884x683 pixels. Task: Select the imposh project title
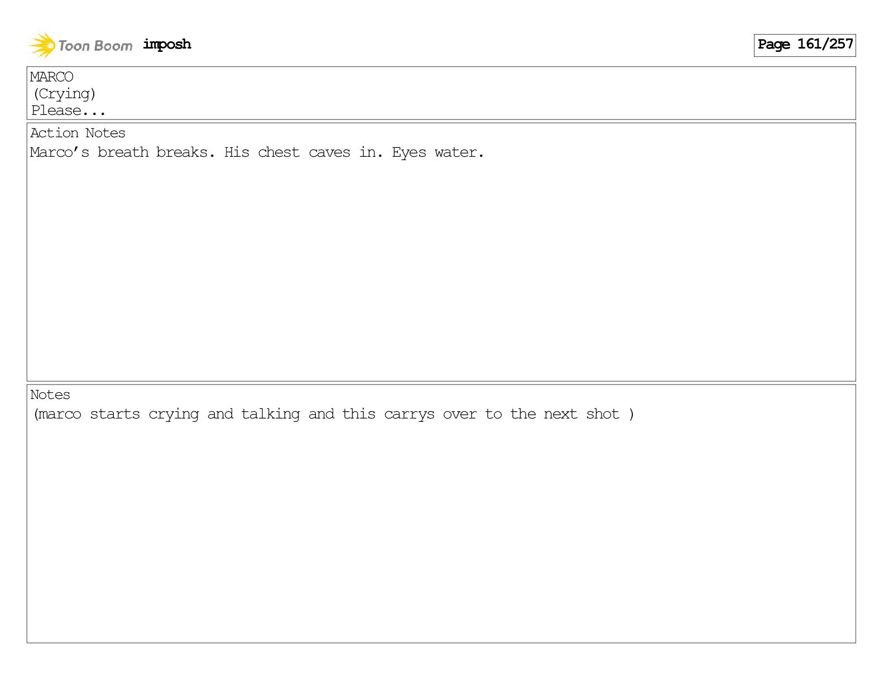pyautogui.click(x=167, y=45)
